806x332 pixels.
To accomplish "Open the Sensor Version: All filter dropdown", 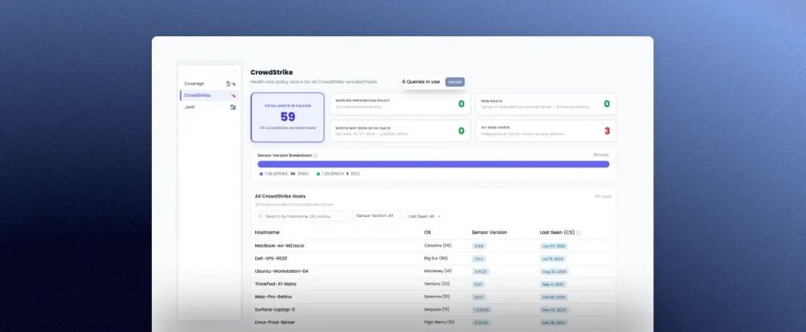I will coord(377,216).
